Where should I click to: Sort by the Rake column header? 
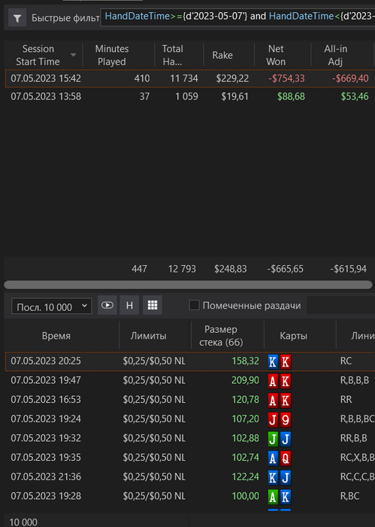[x=222, y=55]
